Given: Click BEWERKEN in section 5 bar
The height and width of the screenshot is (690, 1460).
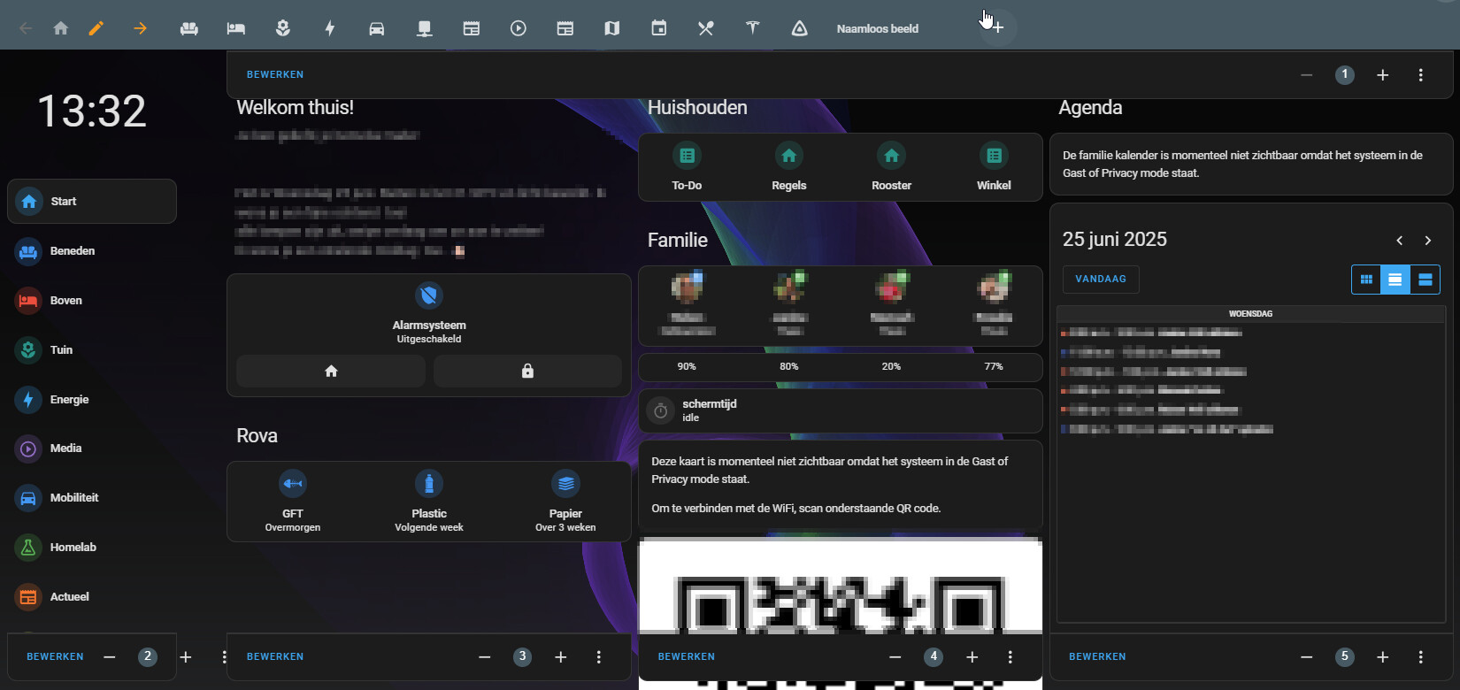Looking at the screenshot, I should point(1097,657).
